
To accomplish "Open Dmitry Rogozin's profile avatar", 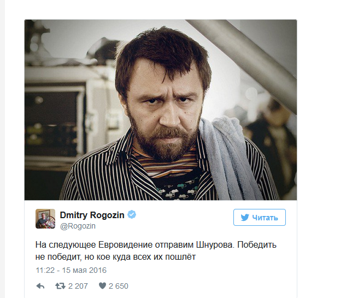I will pos(45,219).
